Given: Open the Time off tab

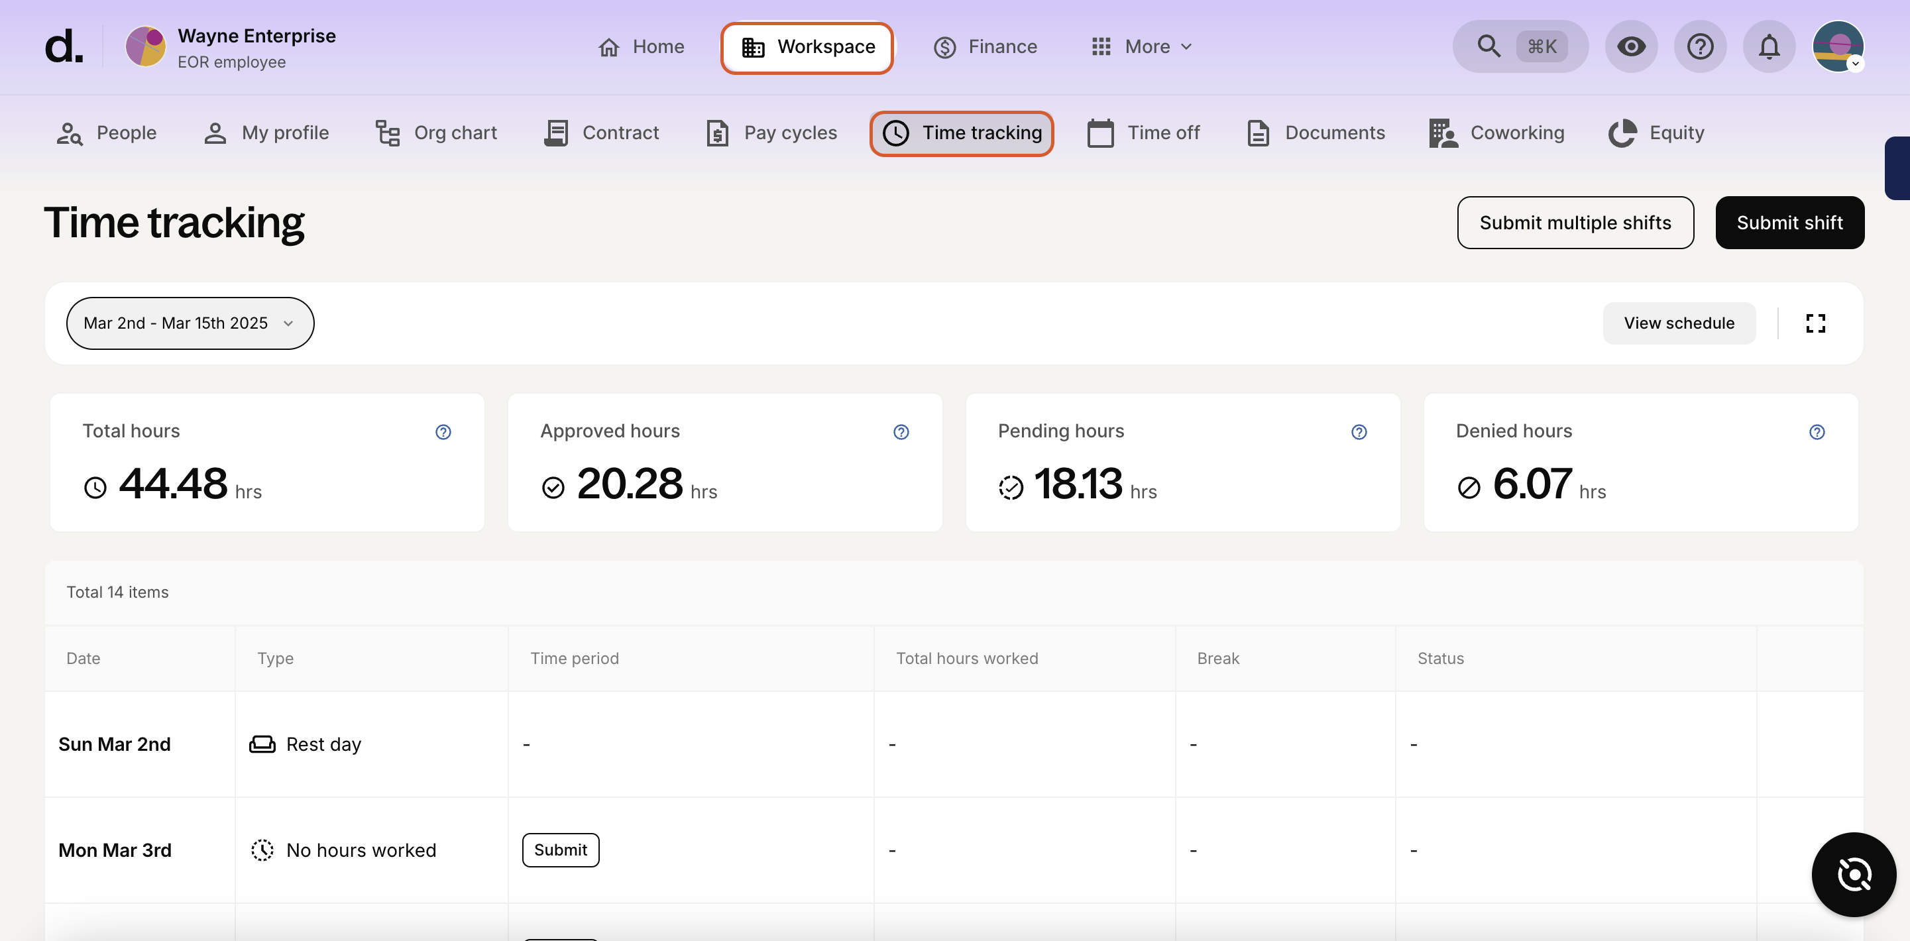Looking at the screenshot, I should coord(1143,133).
